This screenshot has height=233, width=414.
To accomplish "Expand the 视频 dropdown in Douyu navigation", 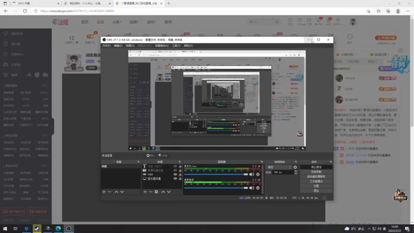I will click(x=134, y=22).
